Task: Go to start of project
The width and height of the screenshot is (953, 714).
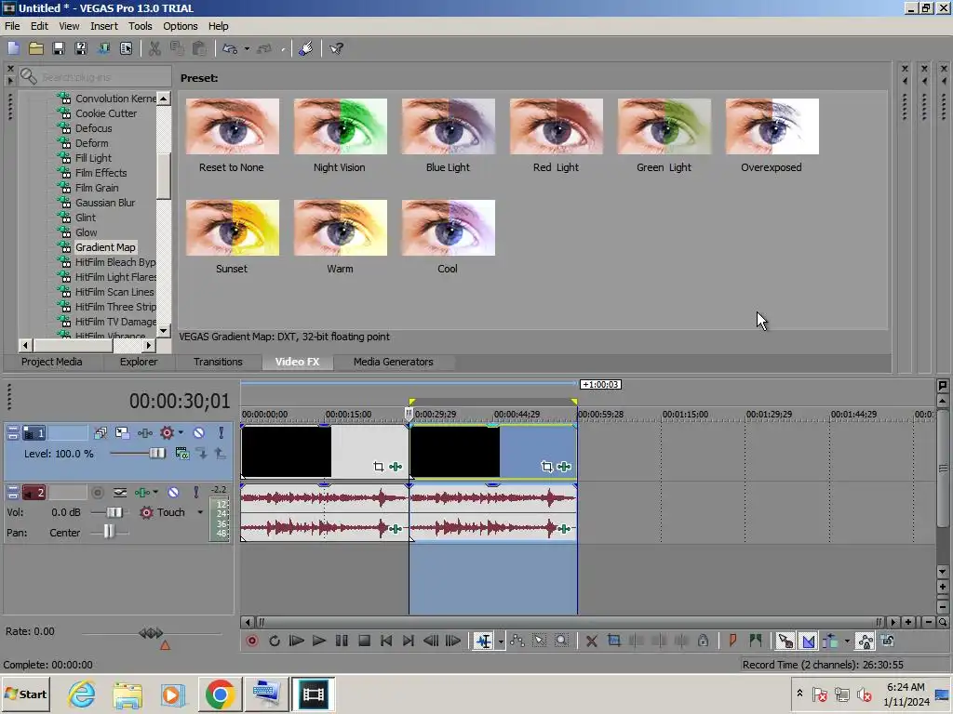Action: coord(386,641)
